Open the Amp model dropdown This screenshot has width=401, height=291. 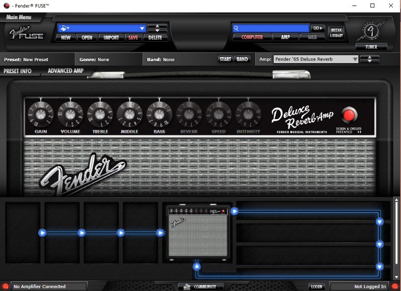point(355,59)
